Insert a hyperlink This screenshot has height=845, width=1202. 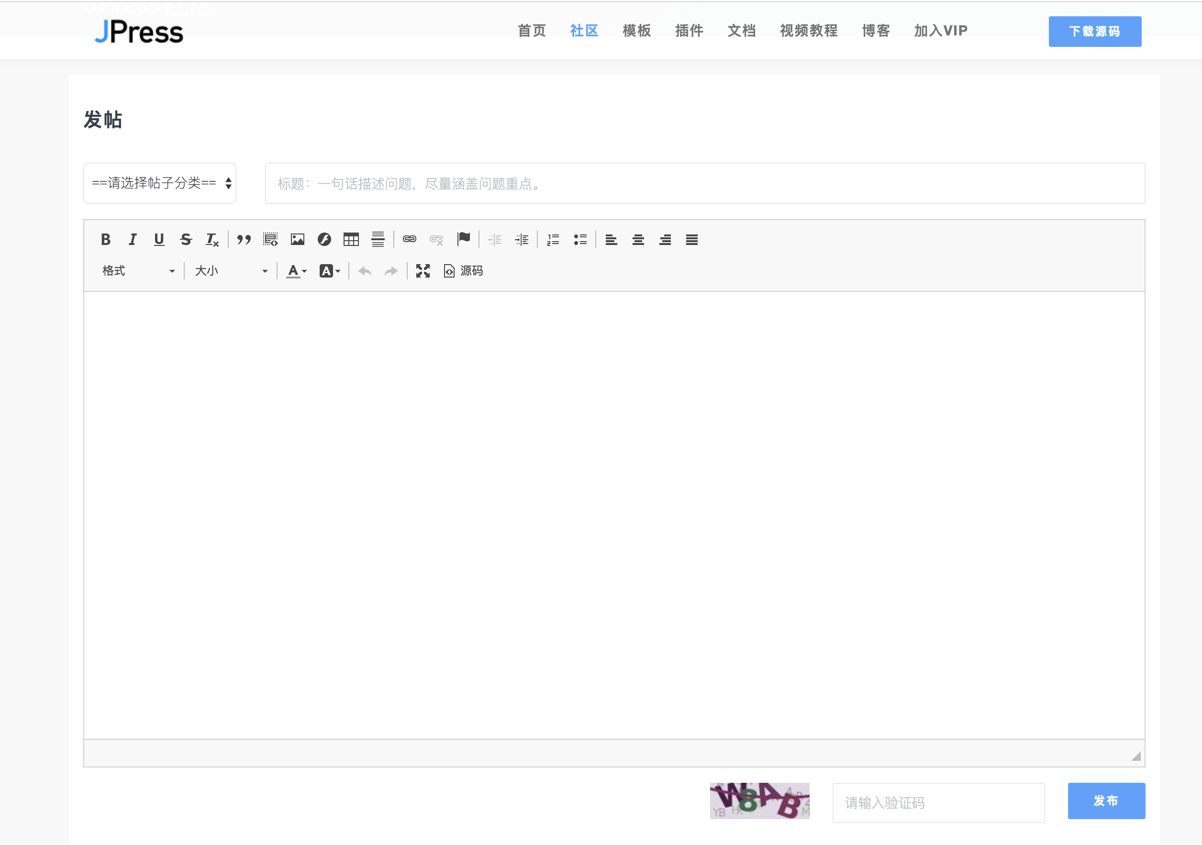click(x=410, y=240)
